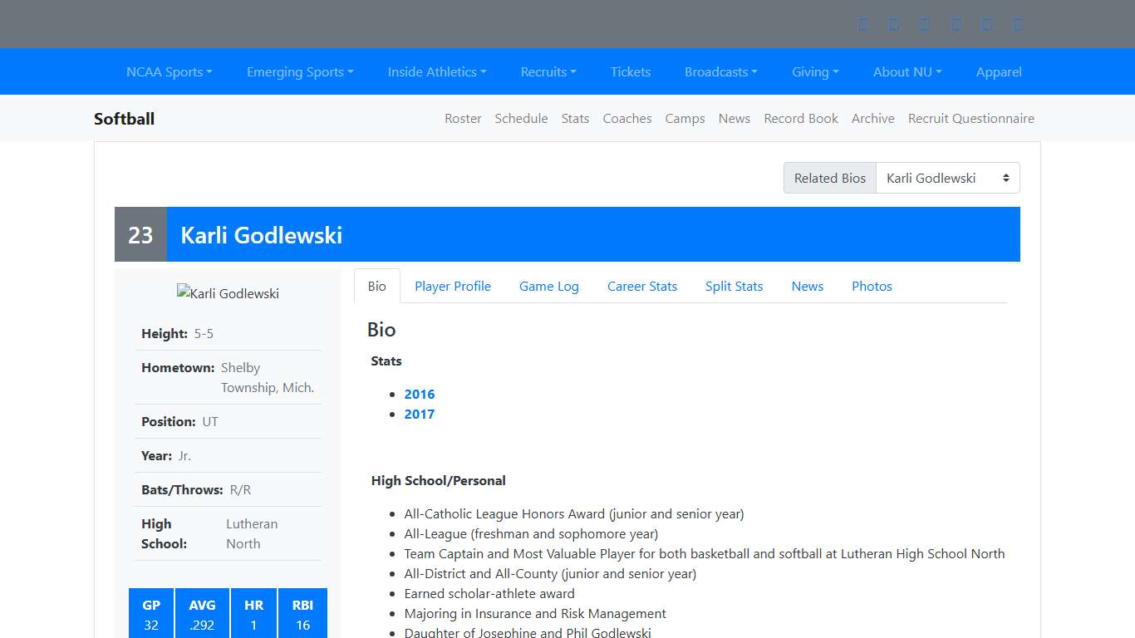The image size is (1135, 638).
Task: Switch to the Player Profile tab
Action: (453, 286)
